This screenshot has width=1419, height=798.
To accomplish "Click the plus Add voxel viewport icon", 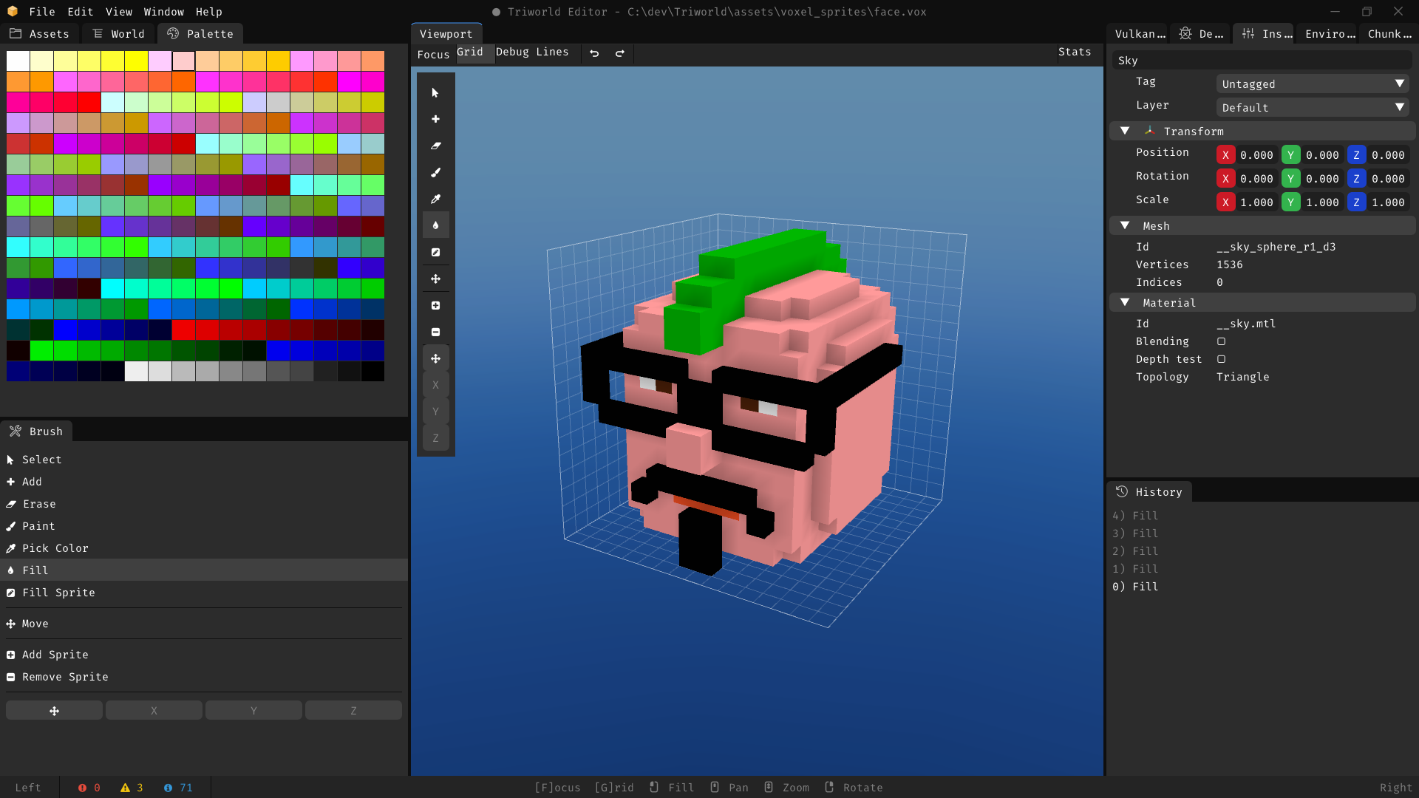I will (x=435, y=119).
